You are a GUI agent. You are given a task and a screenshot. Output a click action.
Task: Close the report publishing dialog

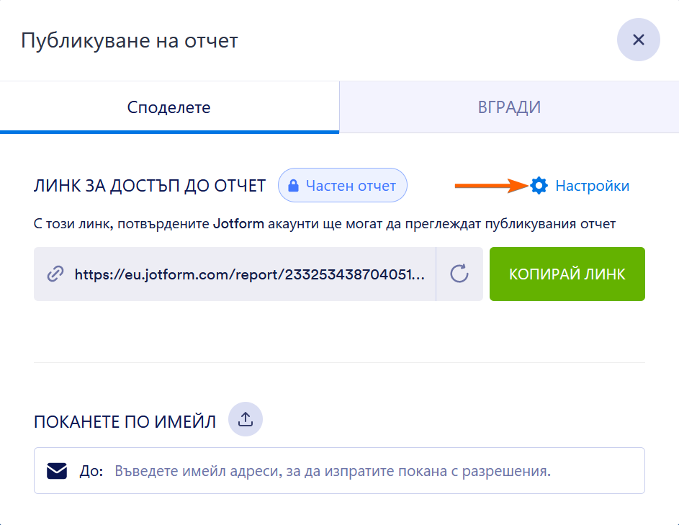point(638,40)
